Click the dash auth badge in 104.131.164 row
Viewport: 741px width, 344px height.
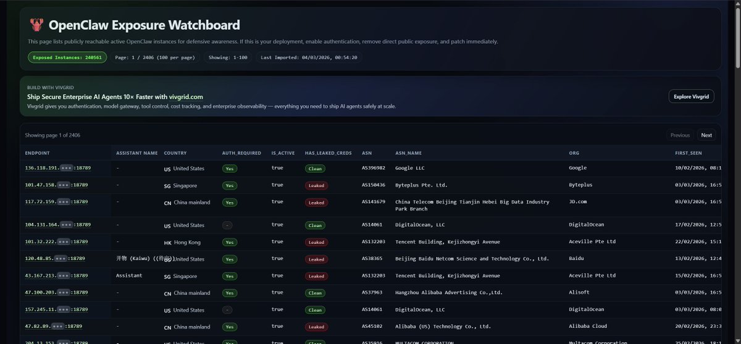[x=228, y=225]
